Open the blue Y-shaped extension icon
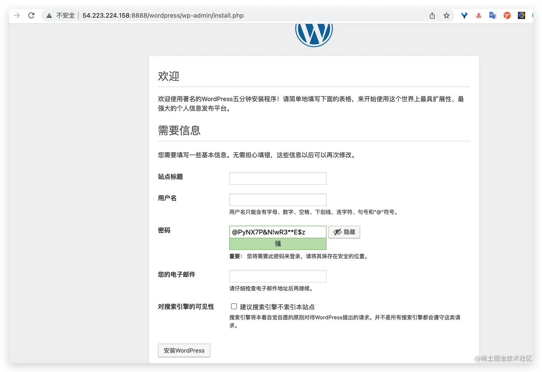This screenshot has height=372, width=542. click(464, 15)
